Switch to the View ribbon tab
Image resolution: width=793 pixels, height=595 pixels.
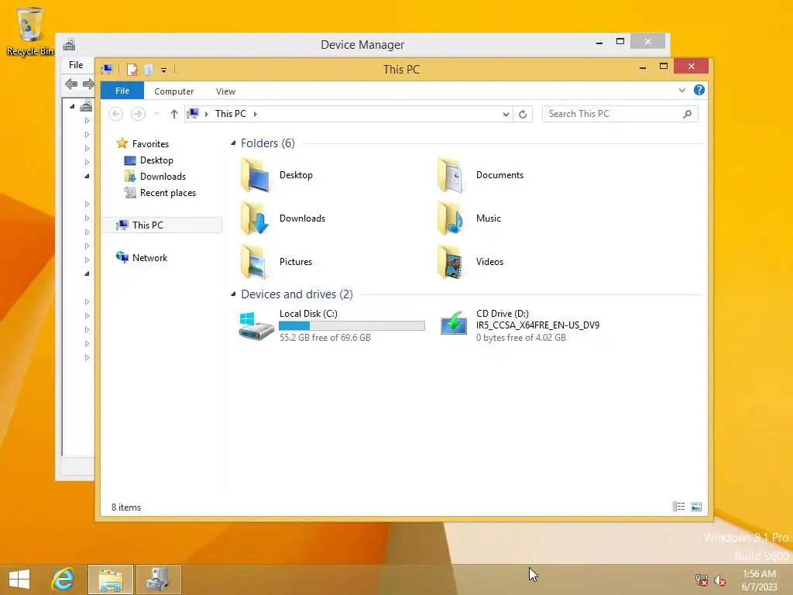click(225, 91)
